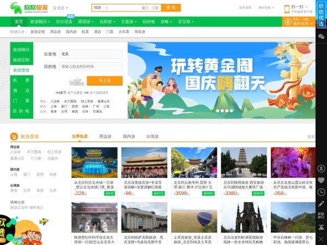Click the pencil feedback icon in sidebar
This screenshot has width=327, height=245.
(321, 204)
